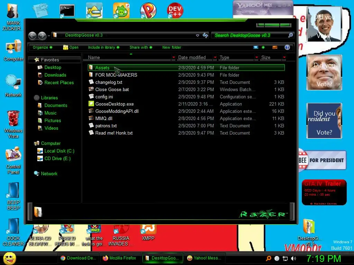This screenshot has height=265, width=354.
Task: Click the refresh arrows icon beside address bar
Action: (205, 36)
